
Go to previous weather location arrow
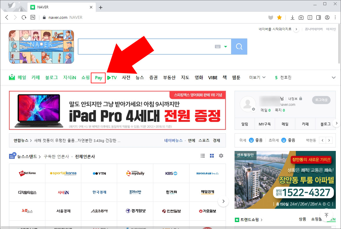point(322,140)
